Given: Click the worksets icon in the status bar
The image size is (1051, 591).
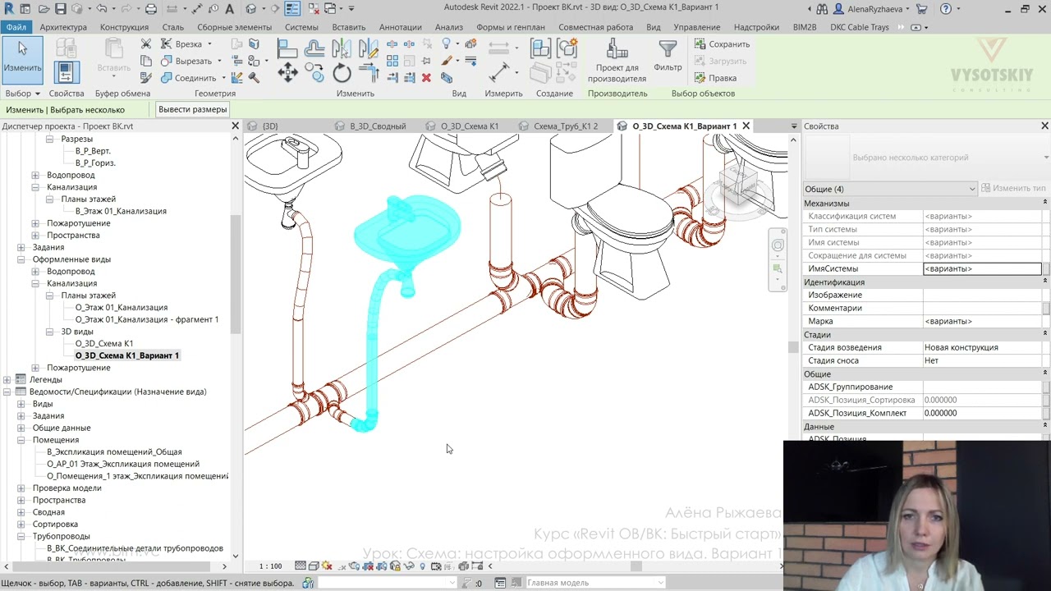Looking at the screenshot, I should (308, 583).
